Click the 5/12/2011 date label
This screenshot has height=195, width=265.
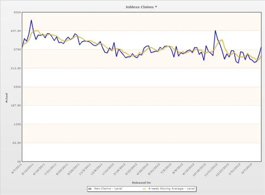coord(28,169)
